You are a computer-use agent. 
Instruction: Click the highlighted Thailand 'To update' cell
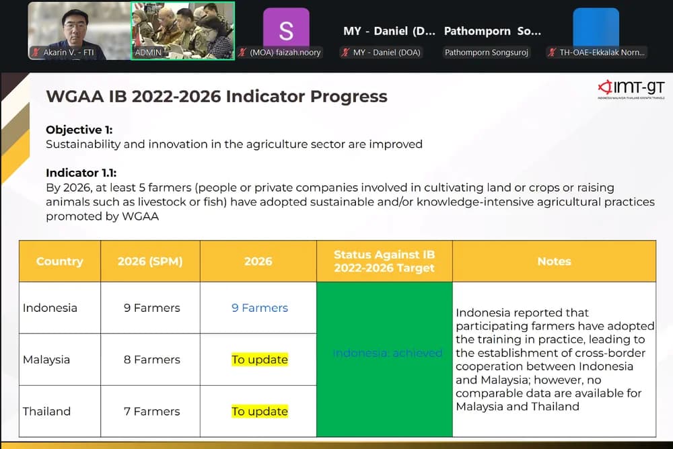tap(260, 411)
